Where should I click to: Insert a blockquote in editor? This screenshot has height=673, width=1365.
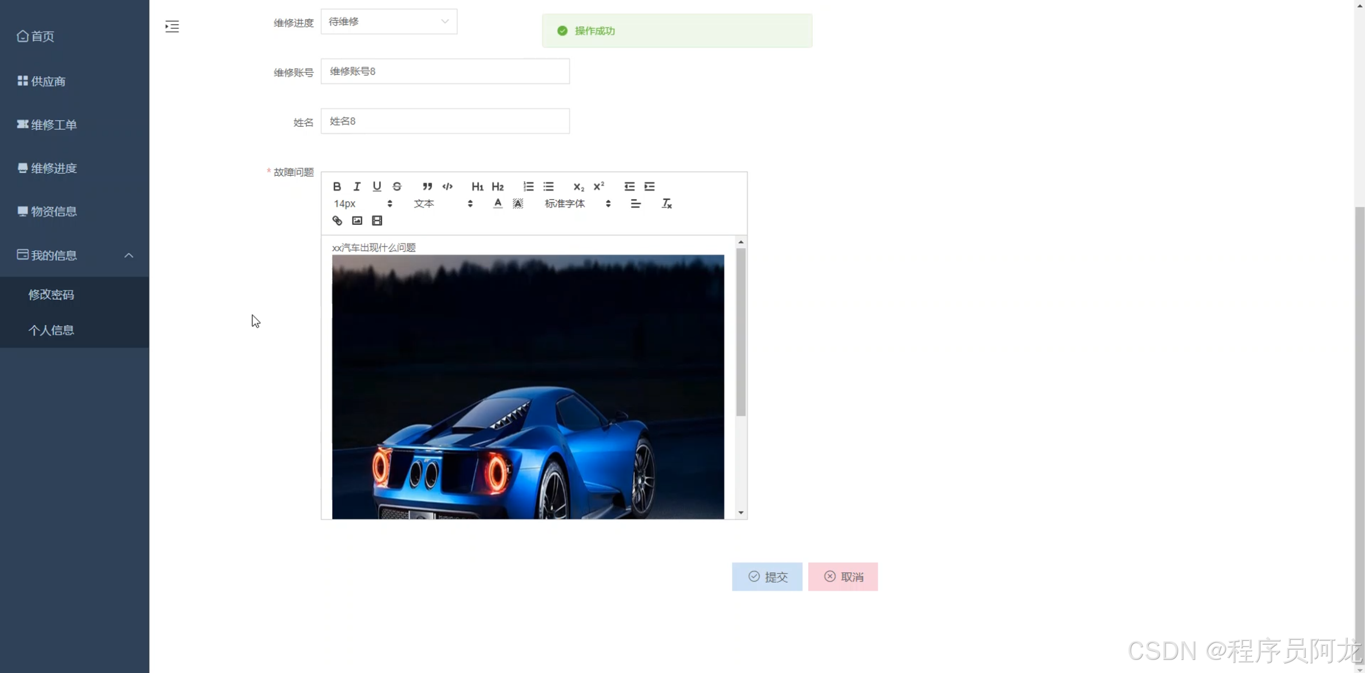427,186
